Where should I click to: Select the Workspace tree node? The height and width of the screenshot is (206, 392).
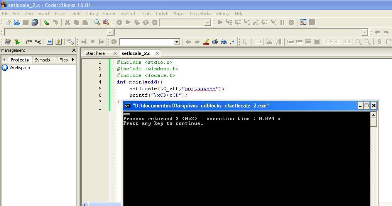pos(20,68)
